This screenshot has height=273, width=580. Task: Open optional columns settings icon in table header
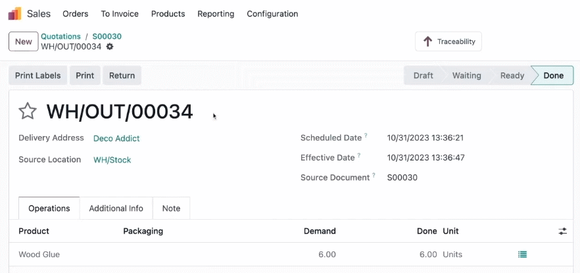[563, 231]
